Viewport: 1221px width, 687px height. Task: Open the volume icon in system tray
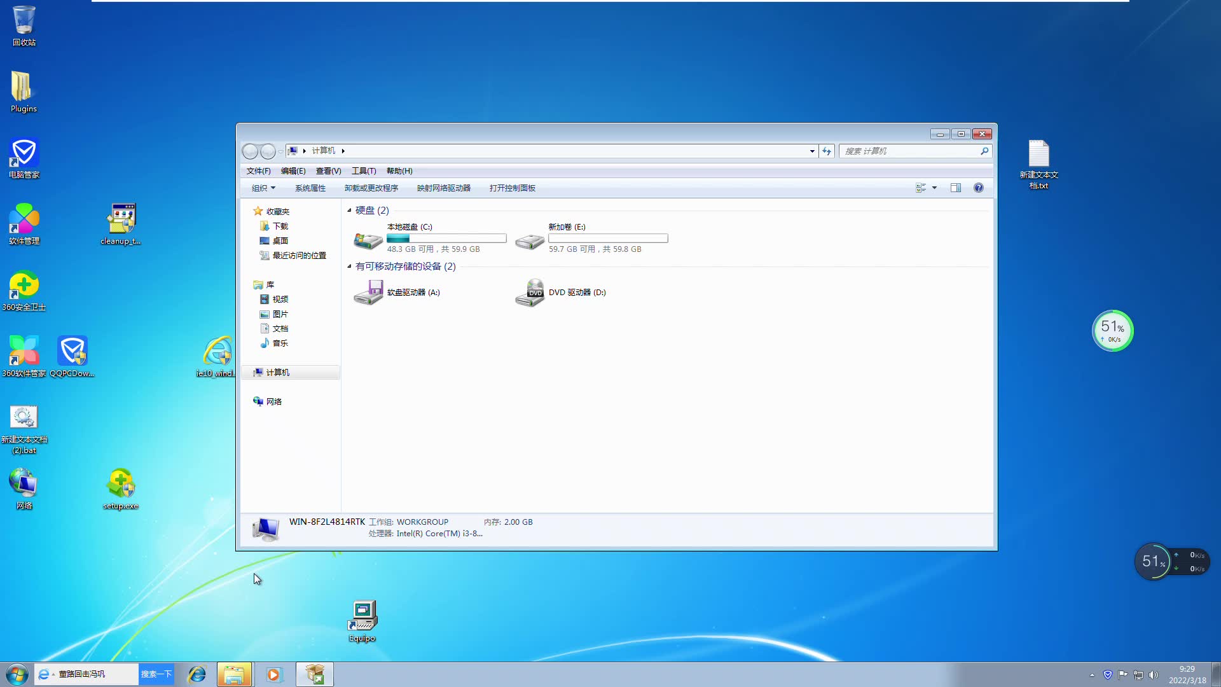coord(1154,675)
